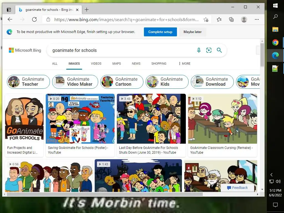Open the Favorites list
The image size is (284, 213).
[x=219, y=19]
